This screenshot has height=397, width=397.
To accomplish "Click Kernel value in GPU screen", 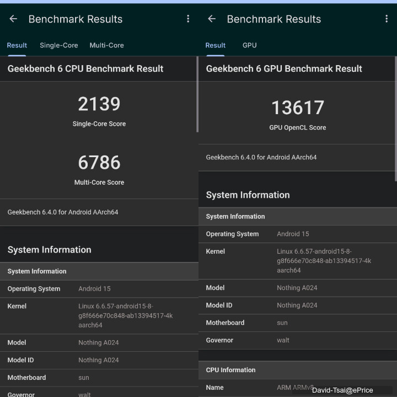I will (x=324, y=261).
